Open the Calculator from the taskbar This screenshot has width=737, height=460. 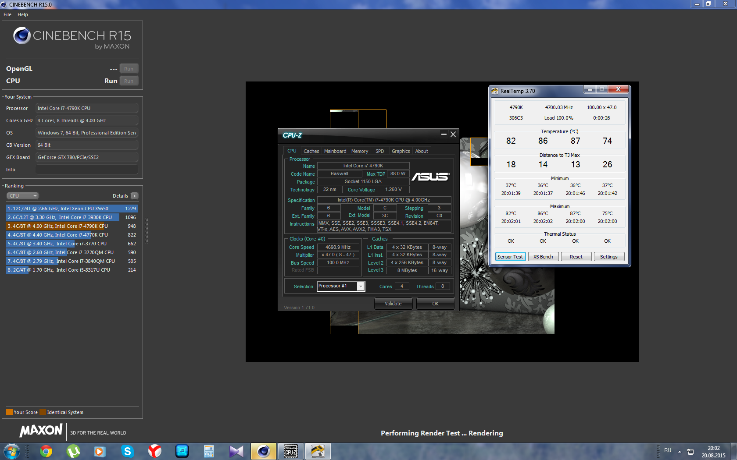pos(209,451)
